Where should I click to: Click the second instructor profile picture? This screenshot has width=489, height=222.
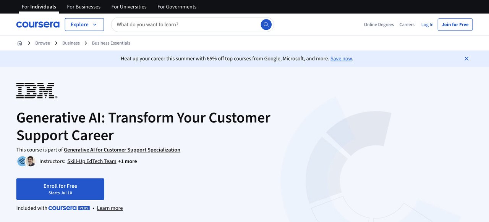(31, 161)
